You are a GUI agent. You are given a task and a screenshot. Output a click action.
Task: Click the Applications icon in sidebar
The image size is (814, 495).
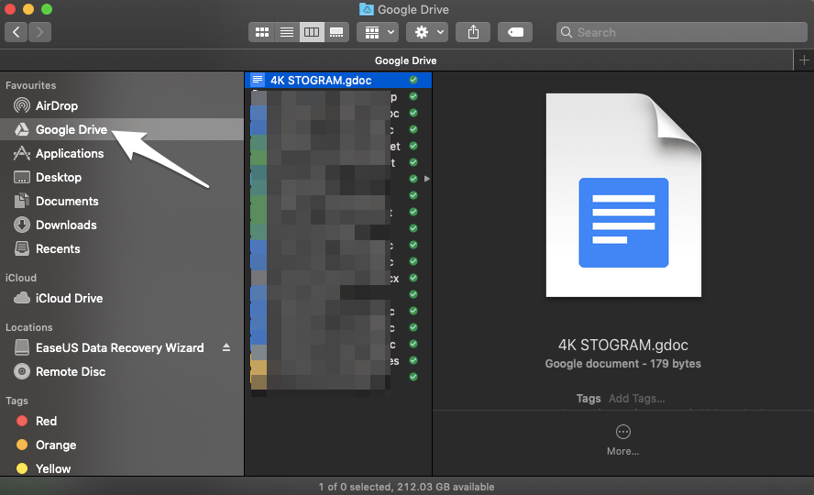pyautogui.click(x=22, y=153)
